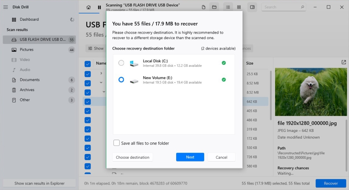Click '642 KB' size cell

click(x=252, y=102)
